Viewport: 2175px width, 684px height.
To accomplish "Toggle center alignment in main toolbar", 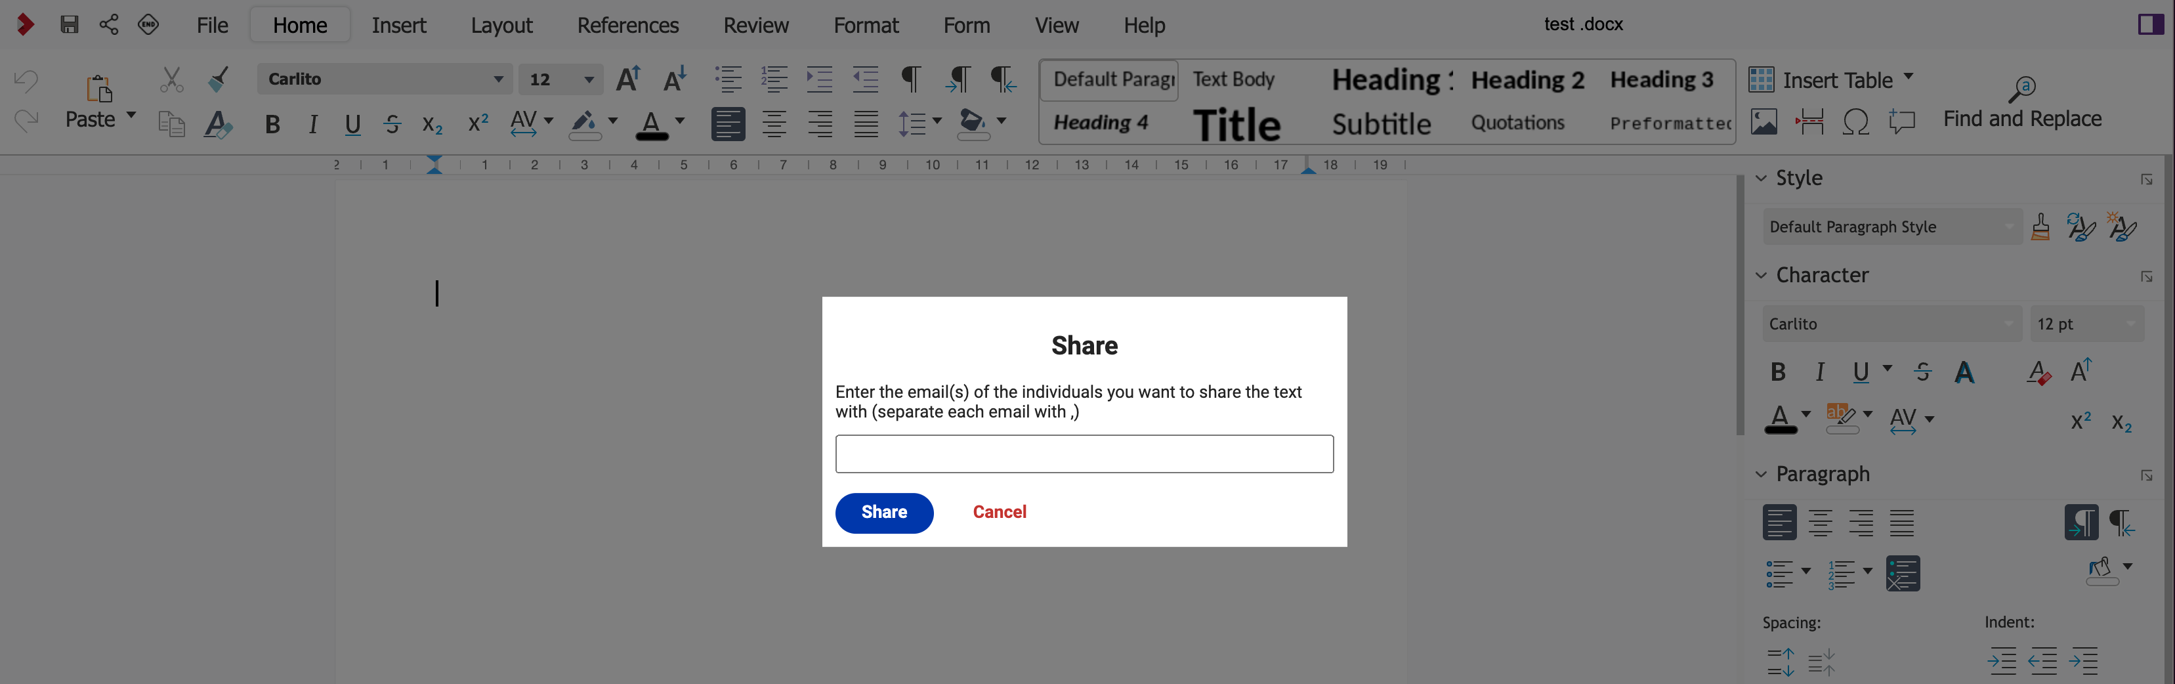I will pos(774,124).
